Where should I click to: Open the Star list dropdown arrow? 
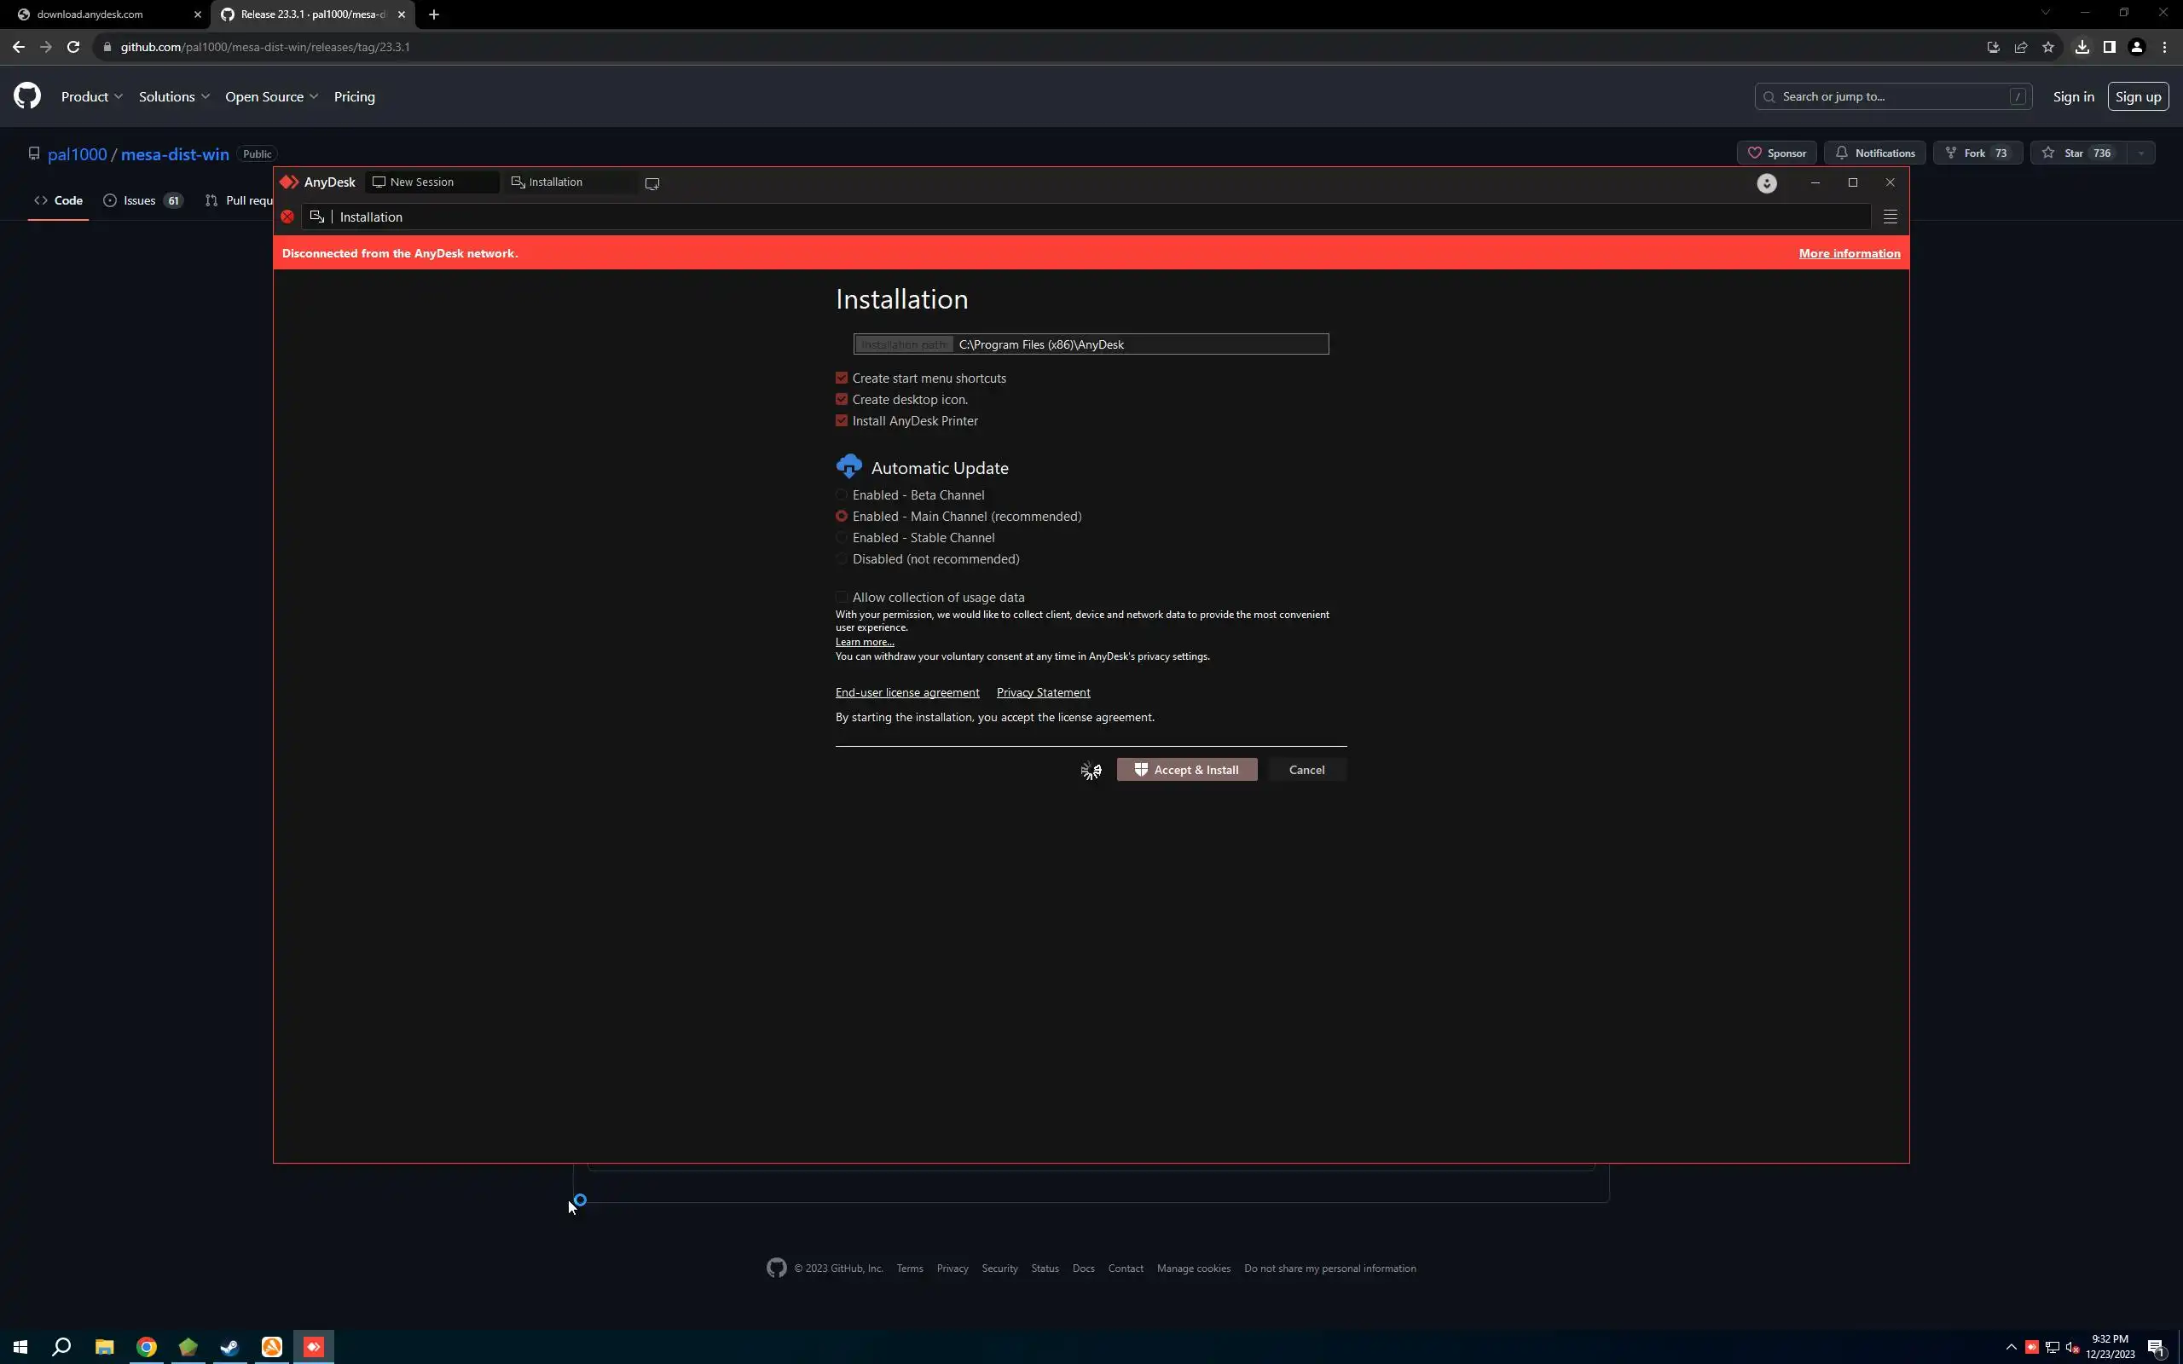coord(2140,153)
